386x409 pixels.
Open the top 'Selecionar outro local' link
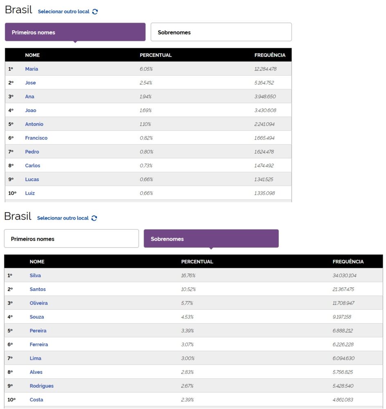(63, 11)
